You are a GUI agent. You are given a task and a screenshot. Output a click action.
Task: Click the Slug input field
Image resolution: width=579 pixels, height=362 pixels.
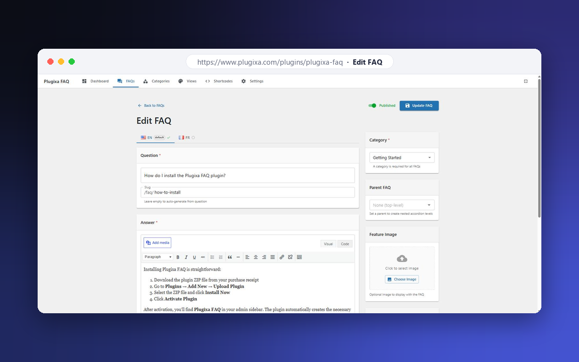pyautogui.click(x=248, y=192)
